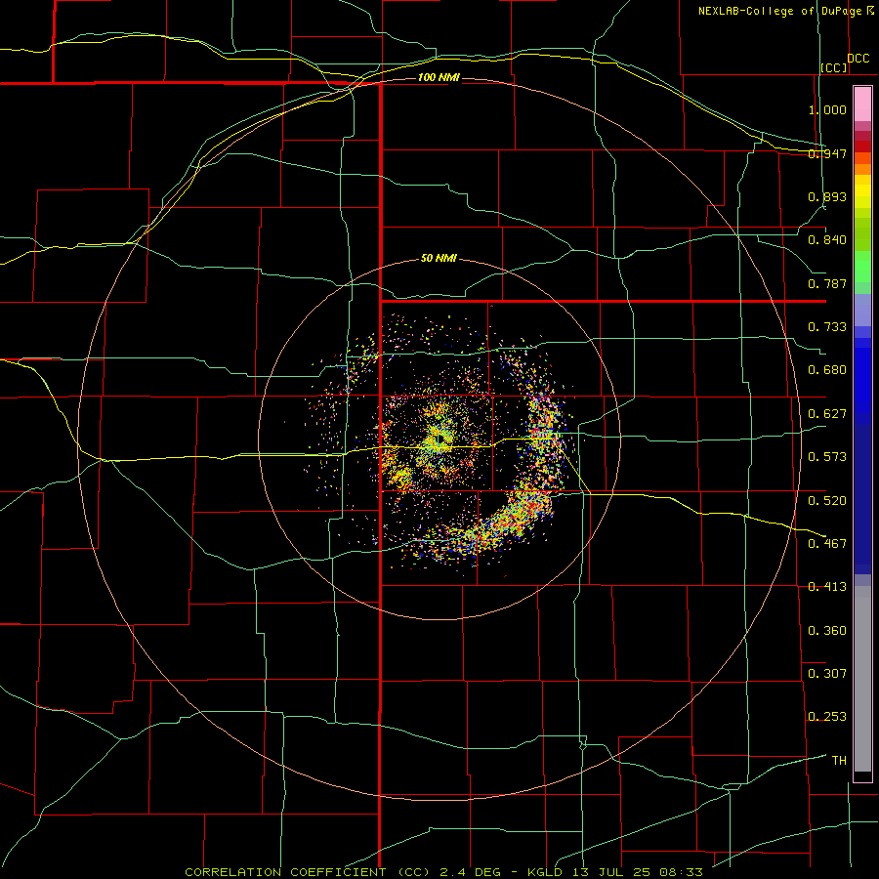Click the 50 NMI range ring label

(439, 259)
